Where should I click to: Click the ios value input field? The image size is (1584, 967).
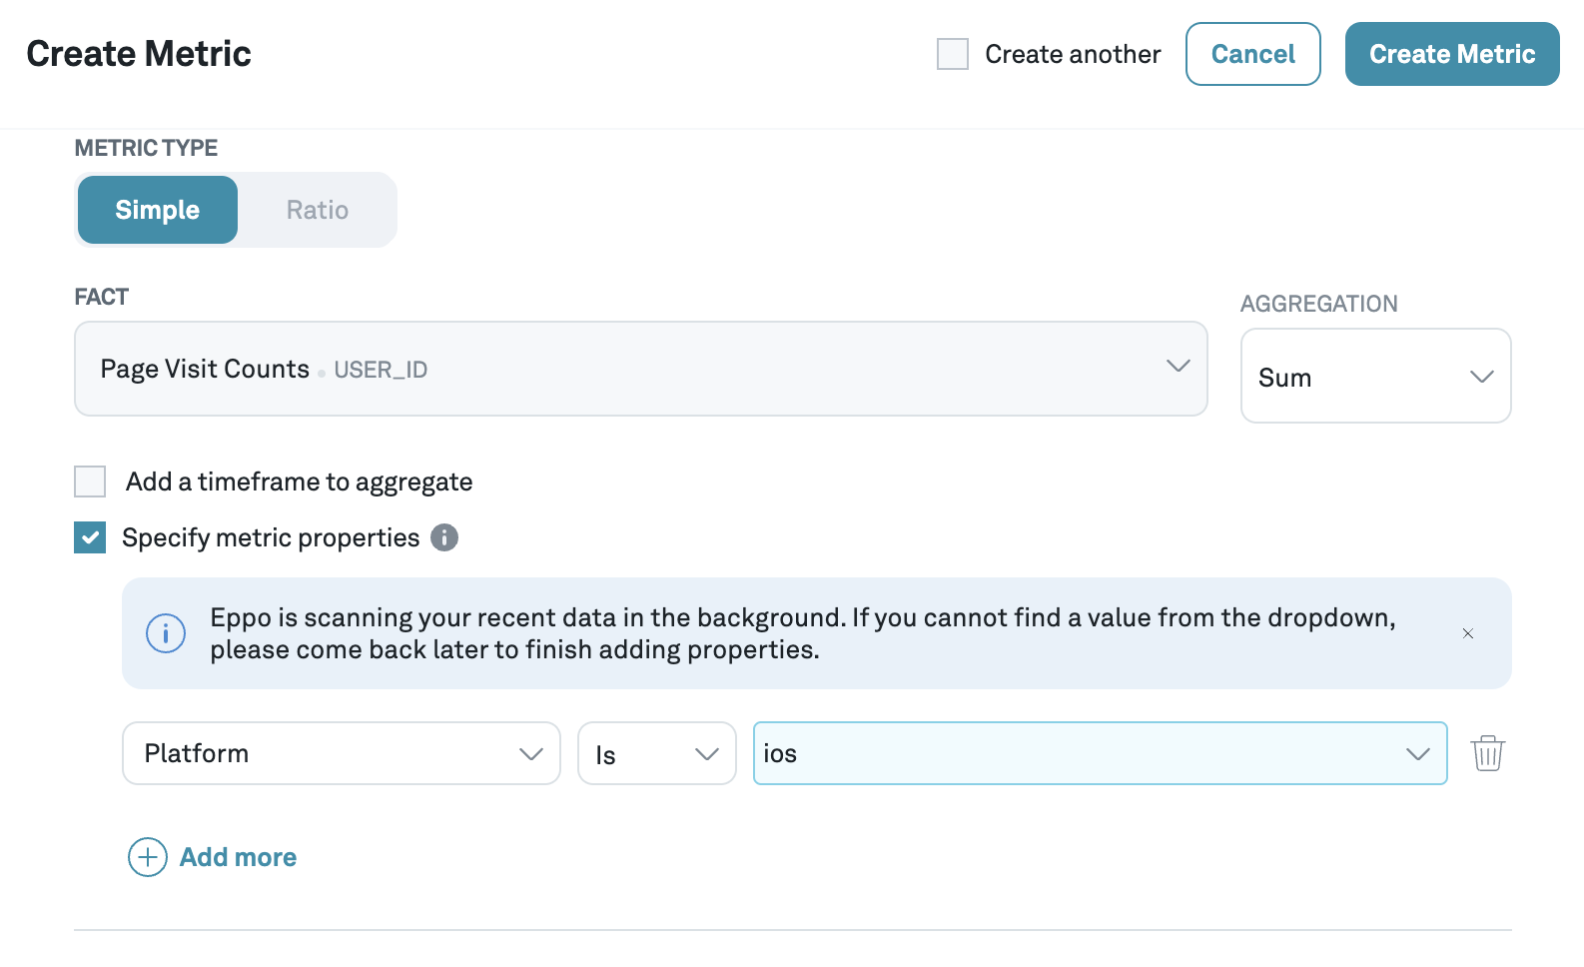(x=999, y=753)
